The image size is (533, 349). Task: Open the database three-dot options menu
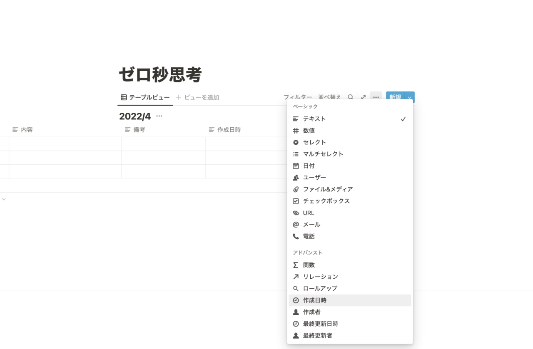click(376, 97)
